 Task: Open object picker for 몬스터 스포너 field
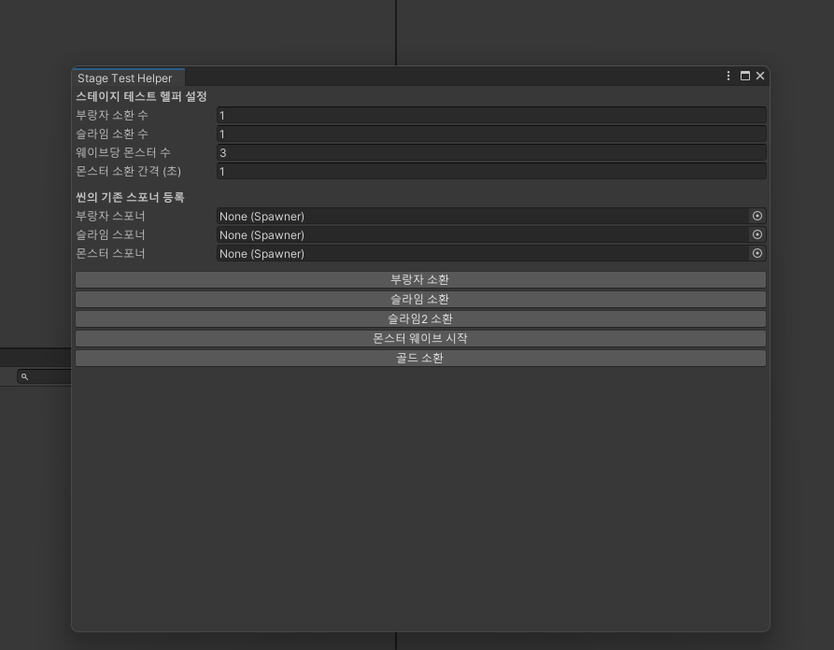point(756,253)
